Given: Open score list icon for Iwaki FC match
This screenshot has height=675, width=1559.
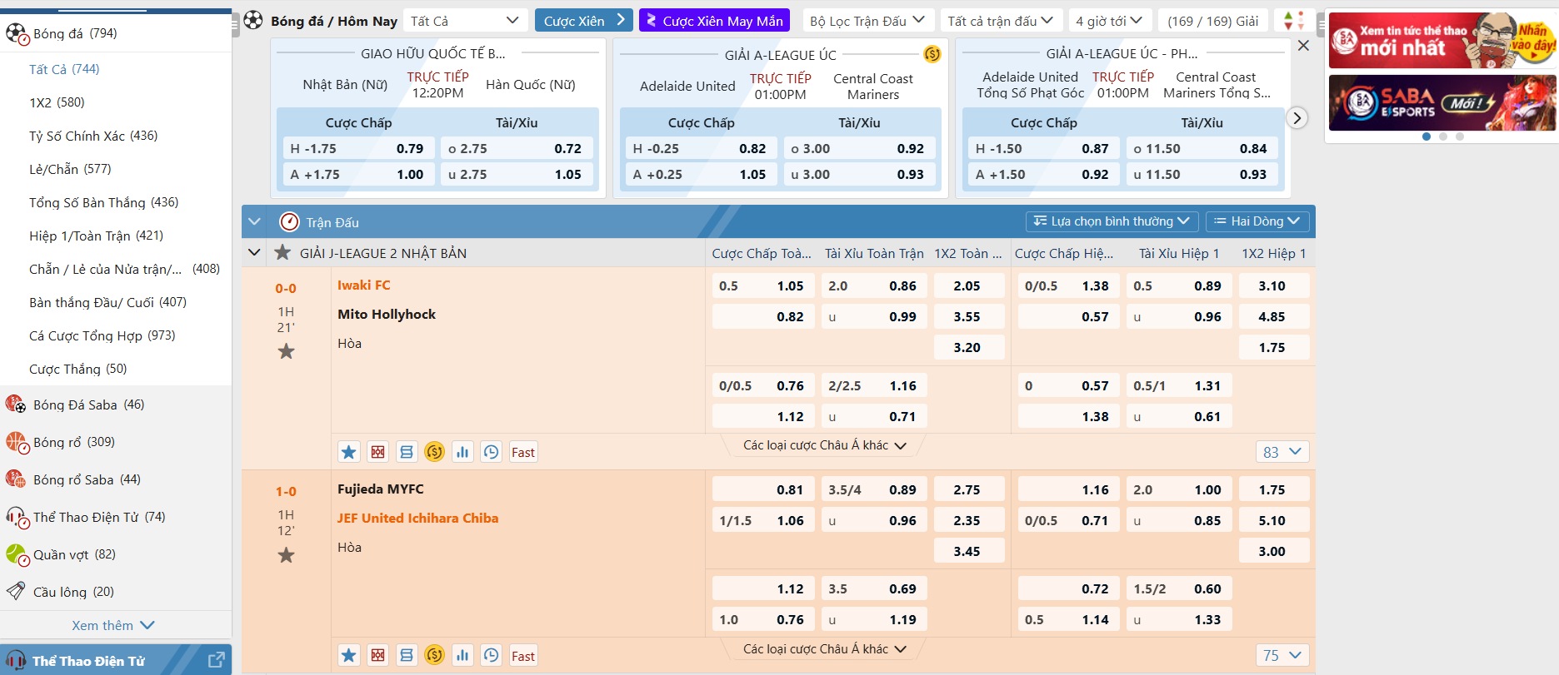Looking at the screenshot, I should [x=407, y=452].
